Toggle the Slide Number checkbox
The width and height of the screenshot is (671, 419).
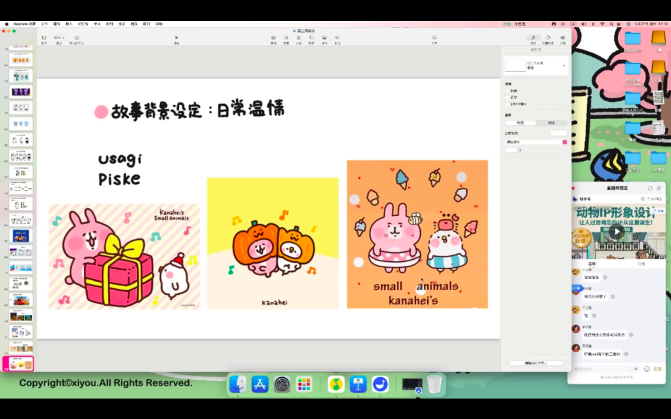(x=508, y=104)
